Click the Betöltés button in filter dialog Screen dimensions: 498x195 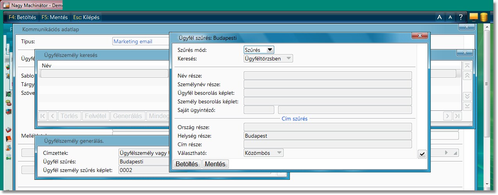tap(187, 164)
